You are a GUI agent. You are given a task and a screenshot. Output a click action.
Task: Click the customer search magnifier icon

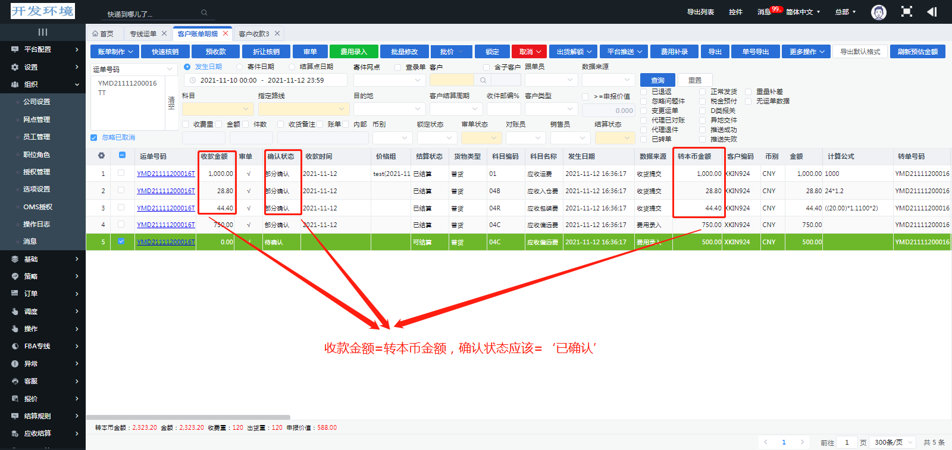coord(483,80)
